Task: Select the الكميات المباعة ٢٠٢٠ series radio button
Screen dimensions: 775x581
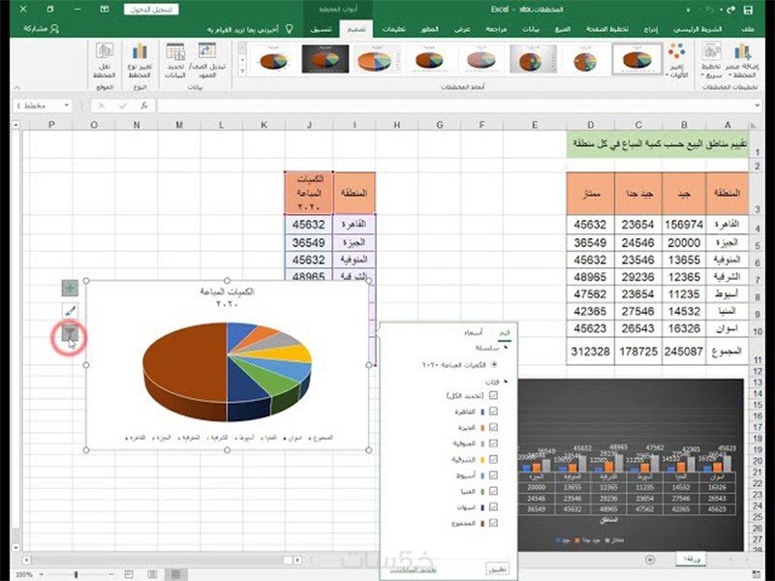Action: 494,365
